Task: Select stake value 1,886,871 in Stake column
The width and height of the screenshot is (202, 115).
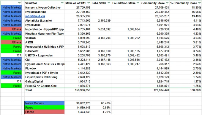Action: tap(78, 86)
